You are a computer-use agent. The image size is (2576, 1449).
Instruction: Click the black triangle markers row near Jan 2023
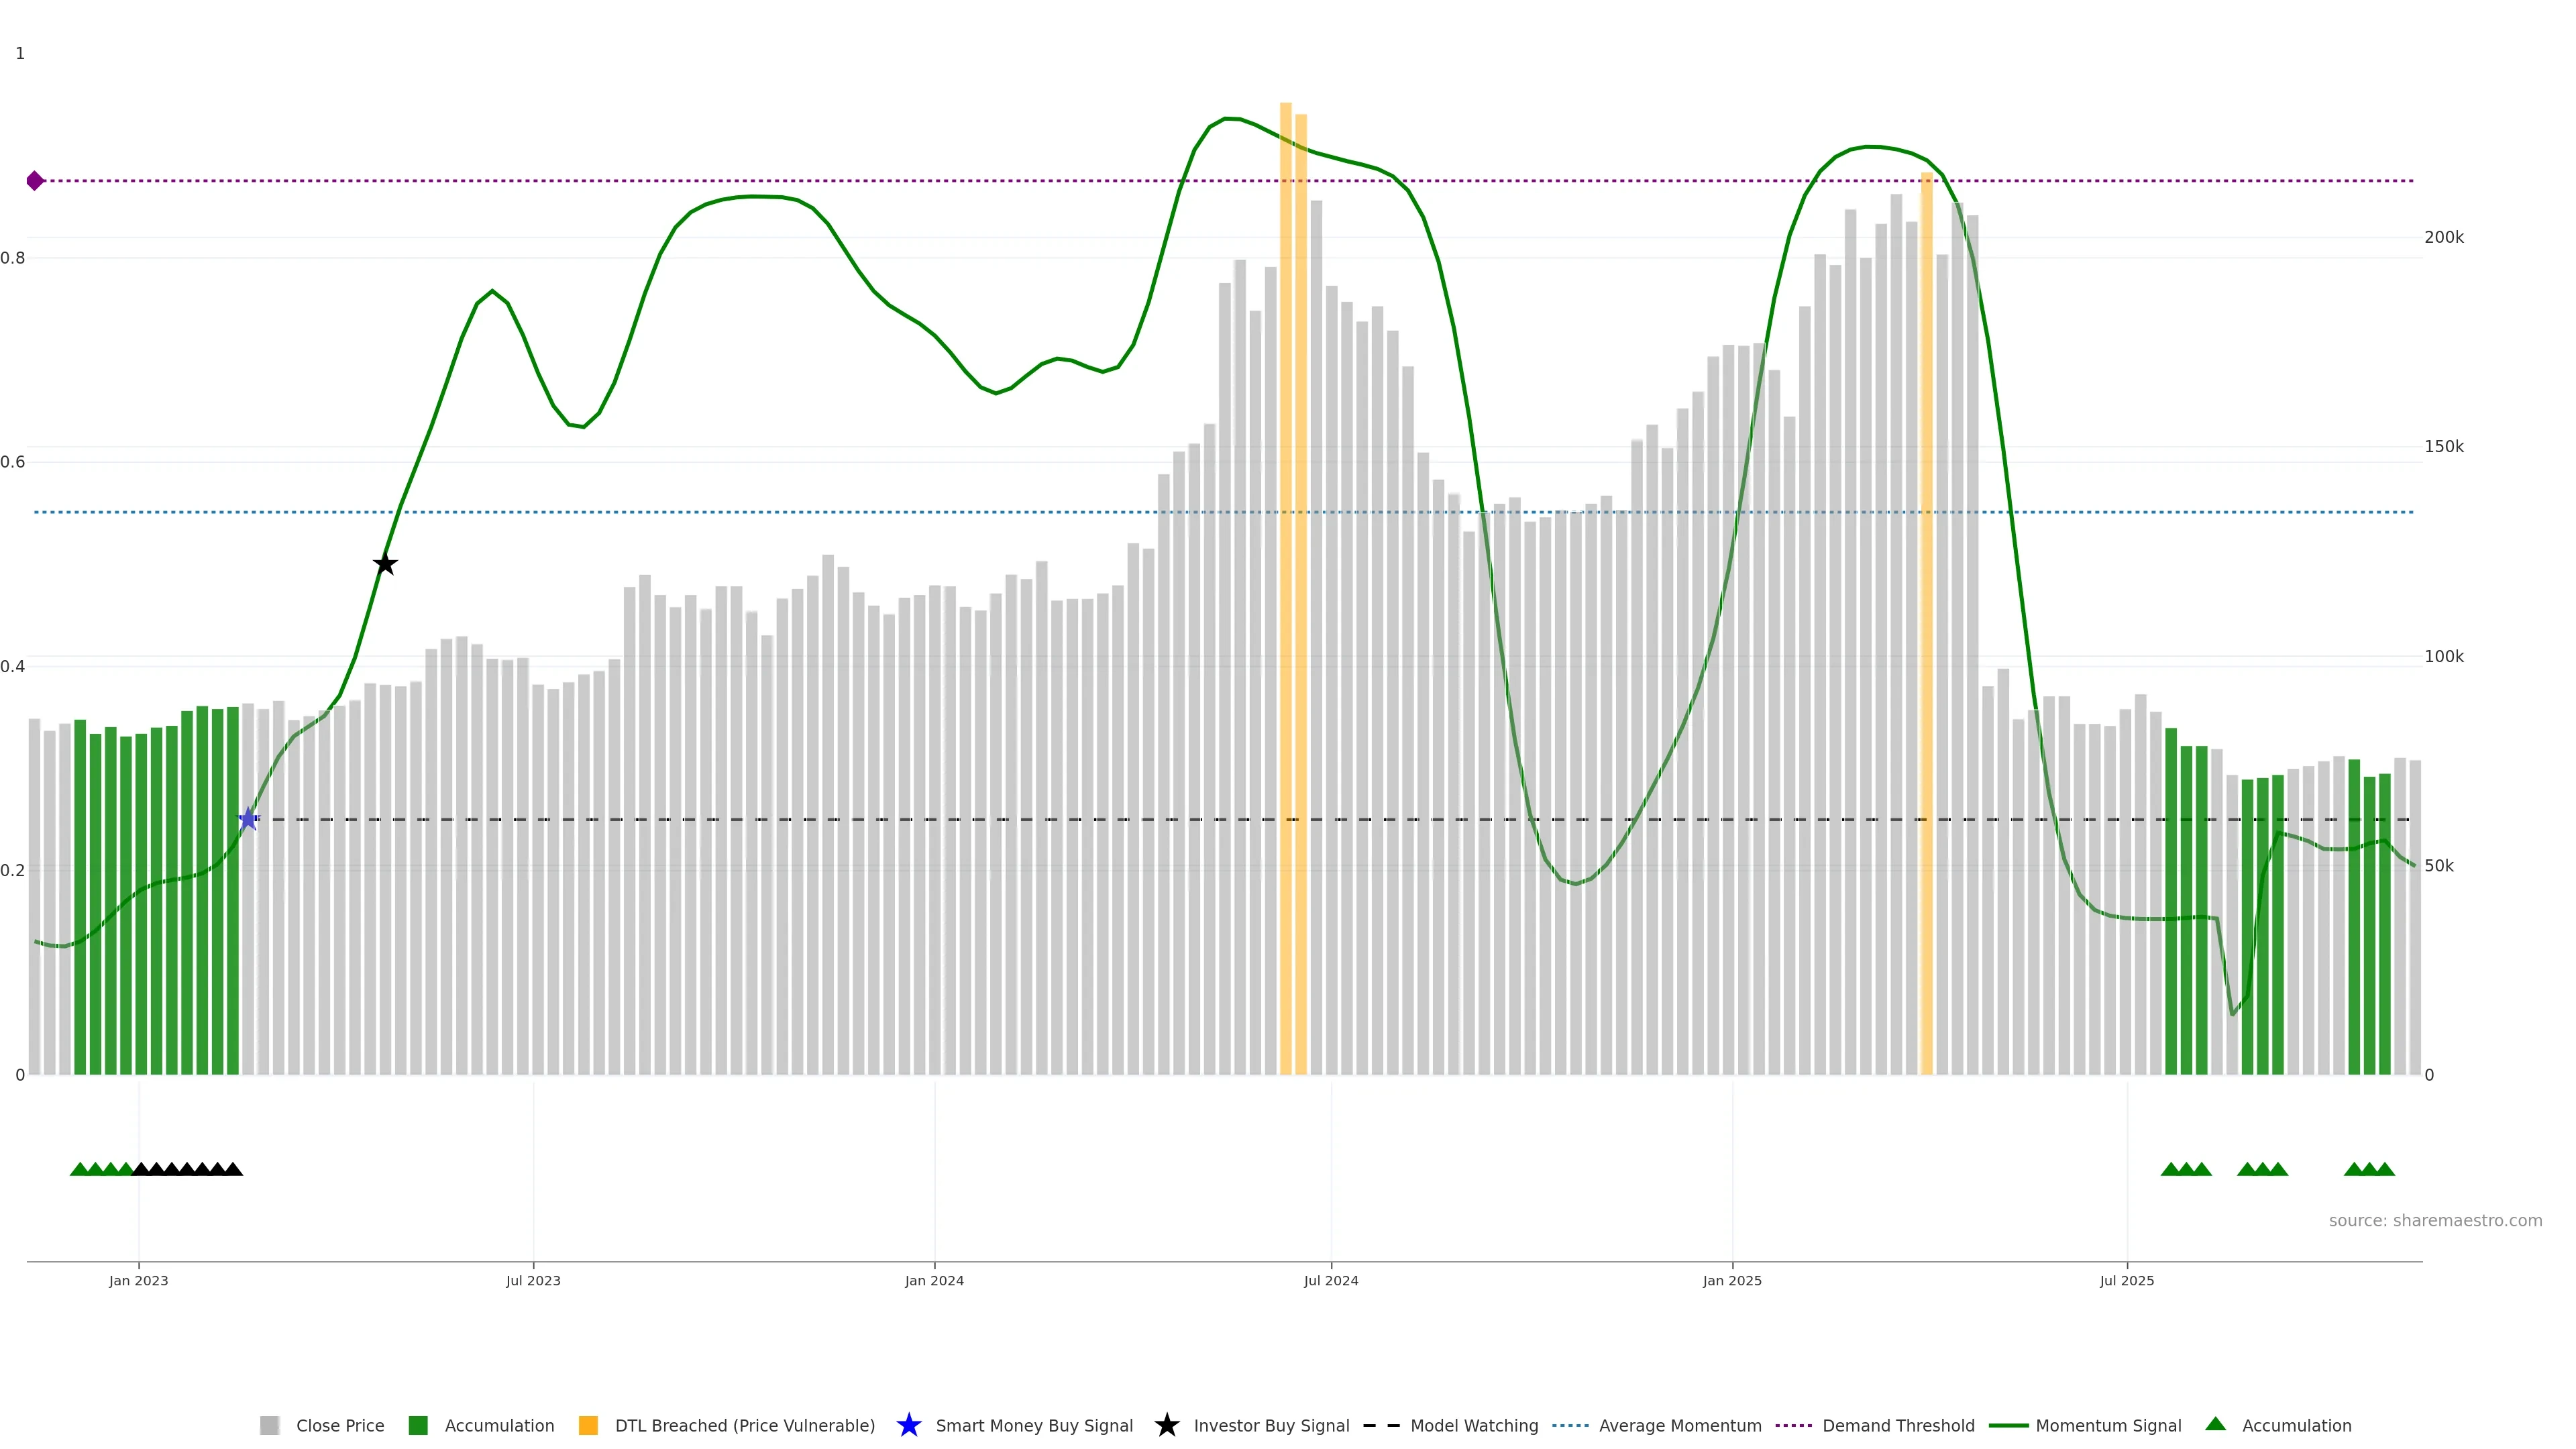(187, 1169)
